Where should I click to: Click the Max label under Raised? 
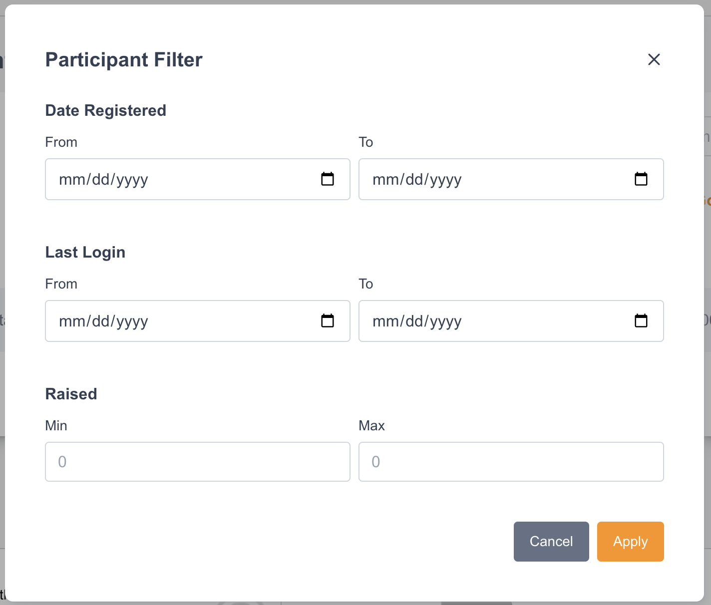[x=371, y=426]
